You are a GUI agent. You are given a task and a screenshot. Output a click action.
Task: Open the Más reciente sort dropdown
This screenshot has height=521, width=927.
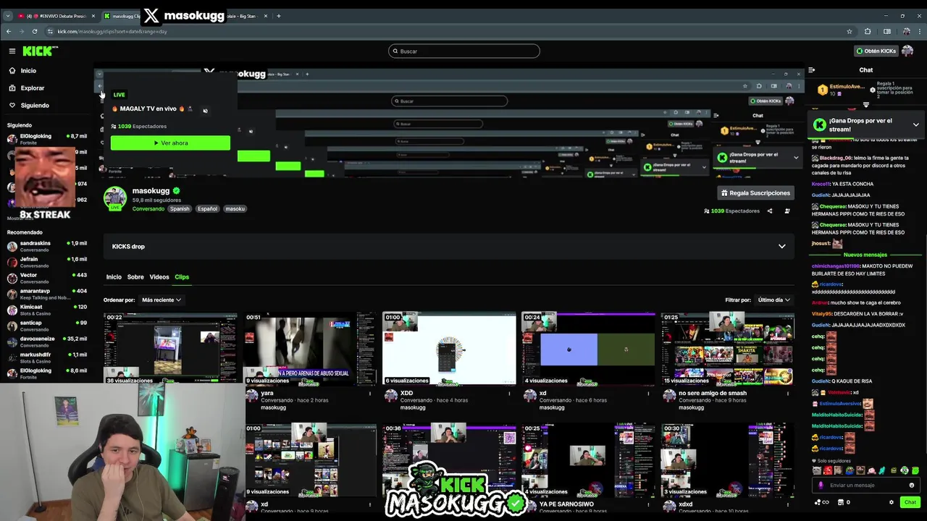(161, 300)
